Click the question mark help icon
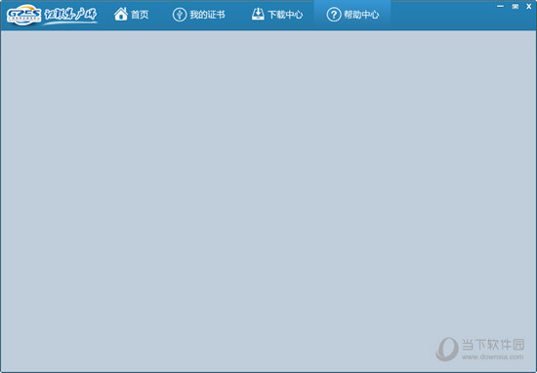The height and width of the screenshot is (373, 537). pyautogui.click(x=334, y=15)
